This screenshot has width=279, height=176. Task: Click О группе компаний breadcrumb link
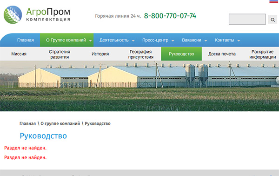60,123
